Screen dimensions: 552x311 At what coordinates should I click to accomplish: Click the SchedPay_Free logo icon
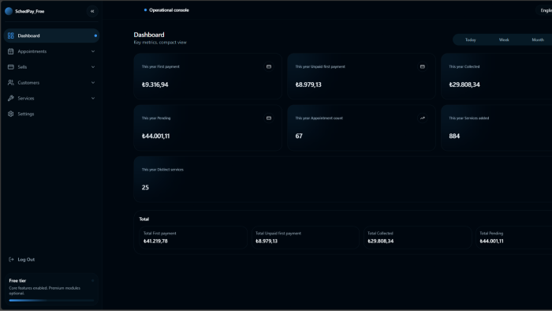9,11
